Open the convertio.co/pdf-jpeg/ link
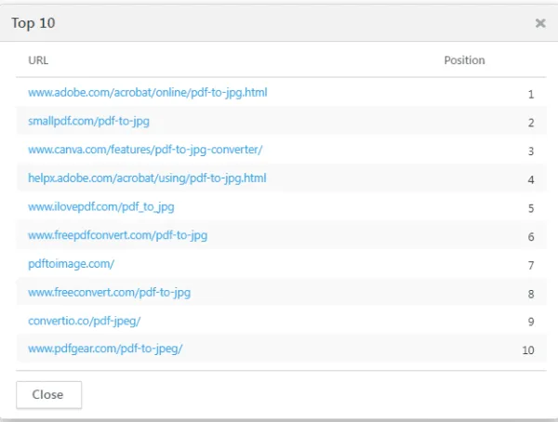The width and height of the screenshot is (558, 422). [x=85, y=321]
